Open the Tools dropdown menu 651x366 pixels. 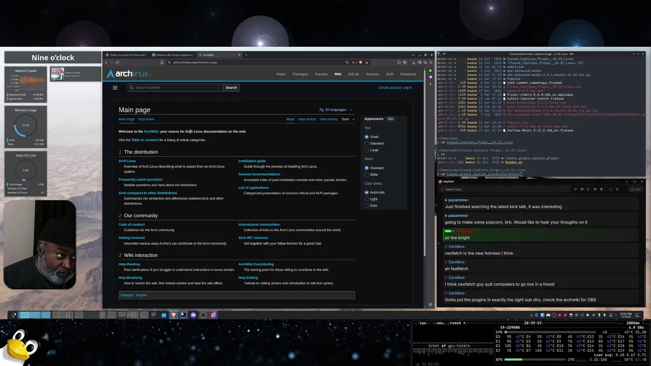(x=348, y=119)
